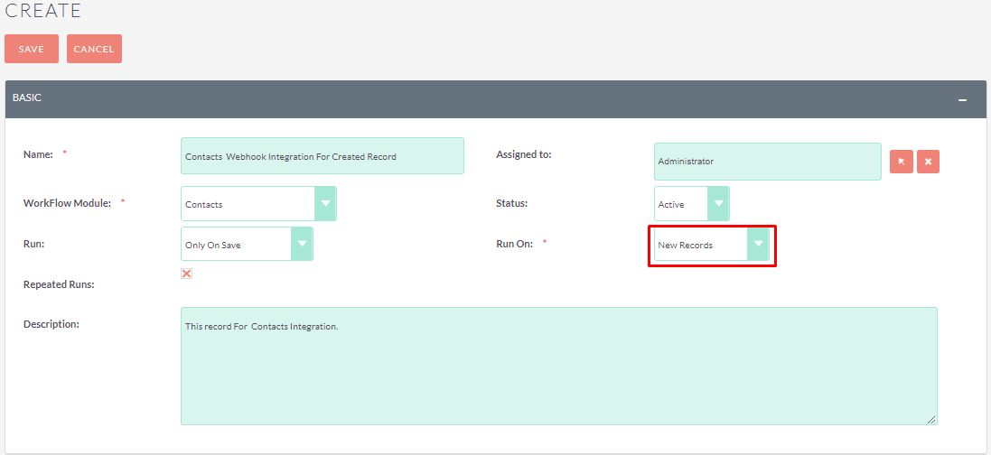Image resolution: width=991 pixels, height=455 pixels.
Task: Open the Run On dropdown showing New Records
Action: pyautogui.click(x=712, y=245)
